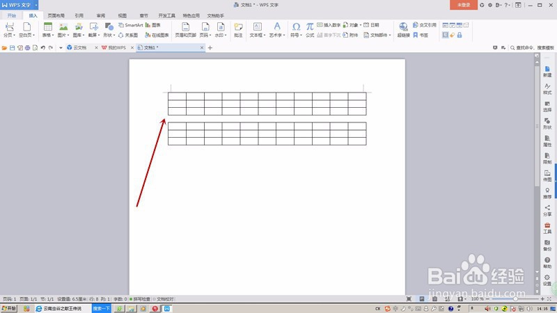Click the 页码 page number icon
This screenshot has width=557, height=313.
tap(205, 27)
